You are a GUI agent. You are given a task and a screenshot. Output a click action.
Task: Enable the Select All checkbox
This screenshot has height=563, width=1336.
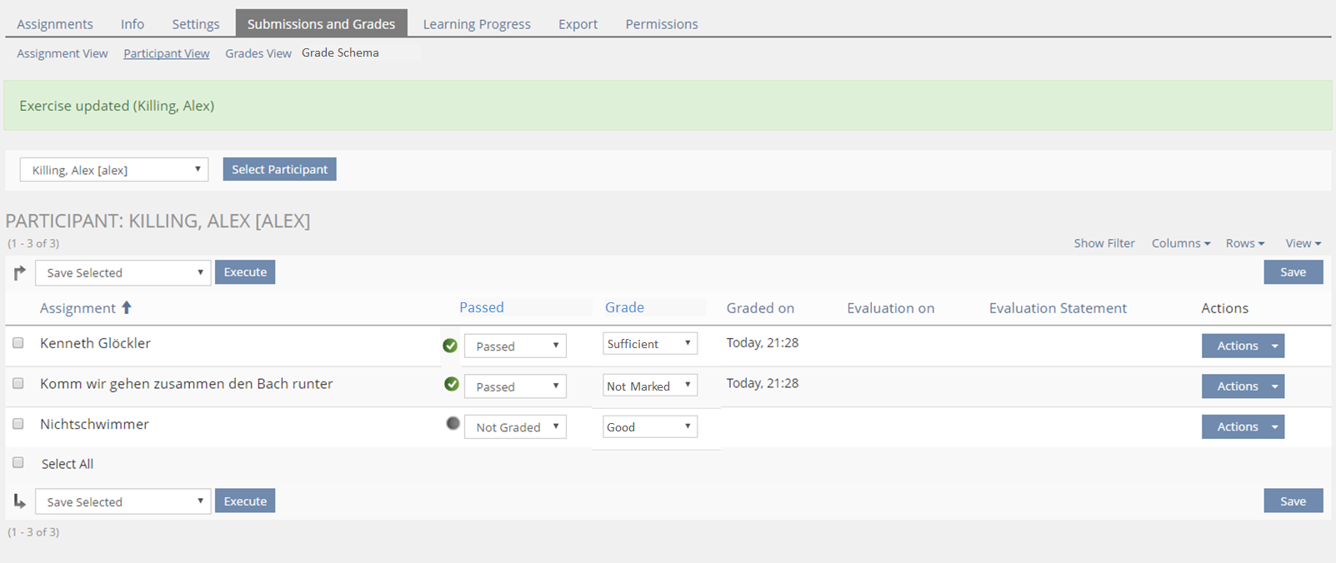click(18, 463)
